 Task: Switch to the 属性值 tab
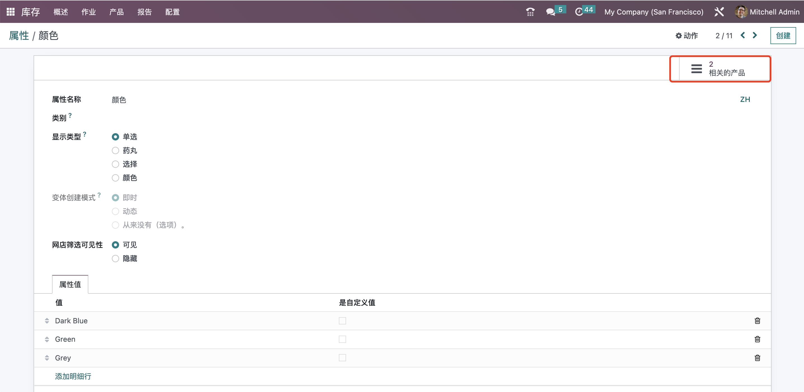click(70, 284)
